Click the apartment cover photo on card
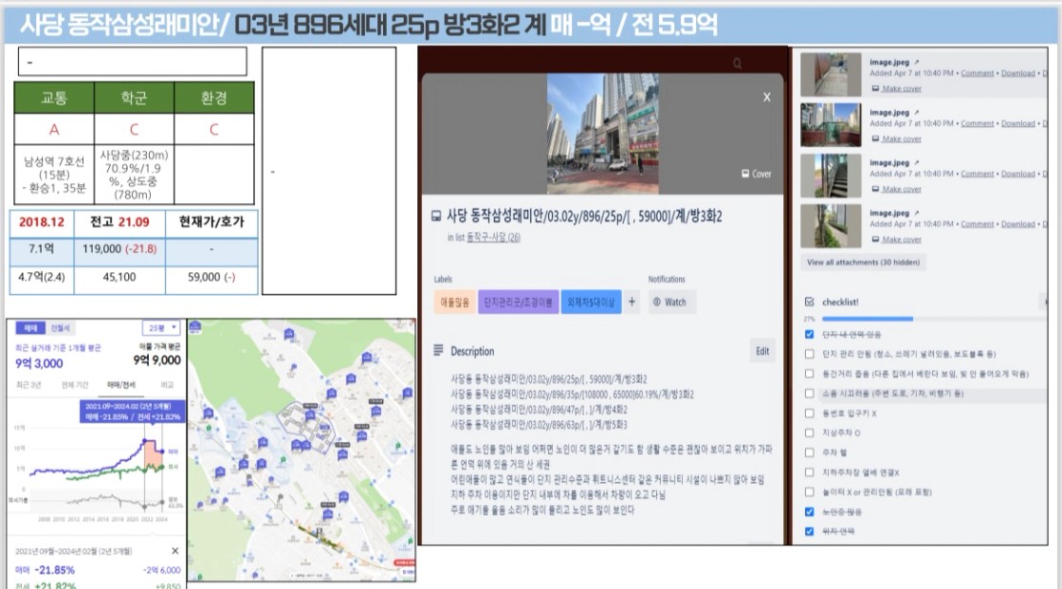1062x589 pixels. point(603,134)
